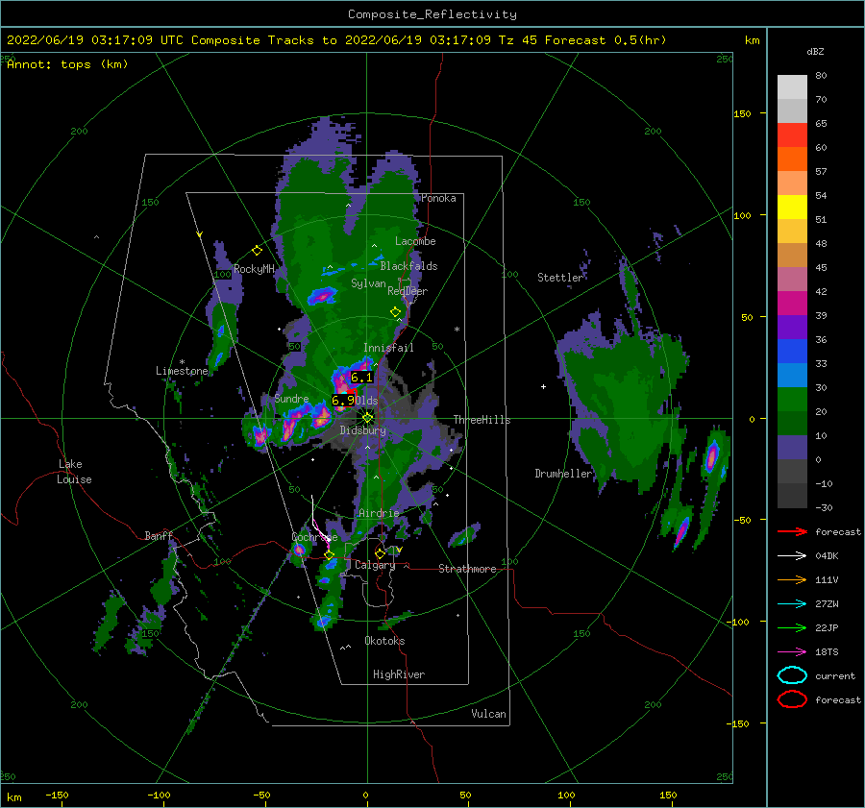Click the 6.9 storm top label
Image resolution: width=865 pixels, height=808 pixels.
[342, 401]
